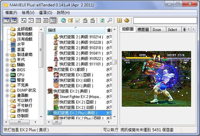Expand the CPU tree node
The width and height of the screenshot is (200, 136).
7,75
